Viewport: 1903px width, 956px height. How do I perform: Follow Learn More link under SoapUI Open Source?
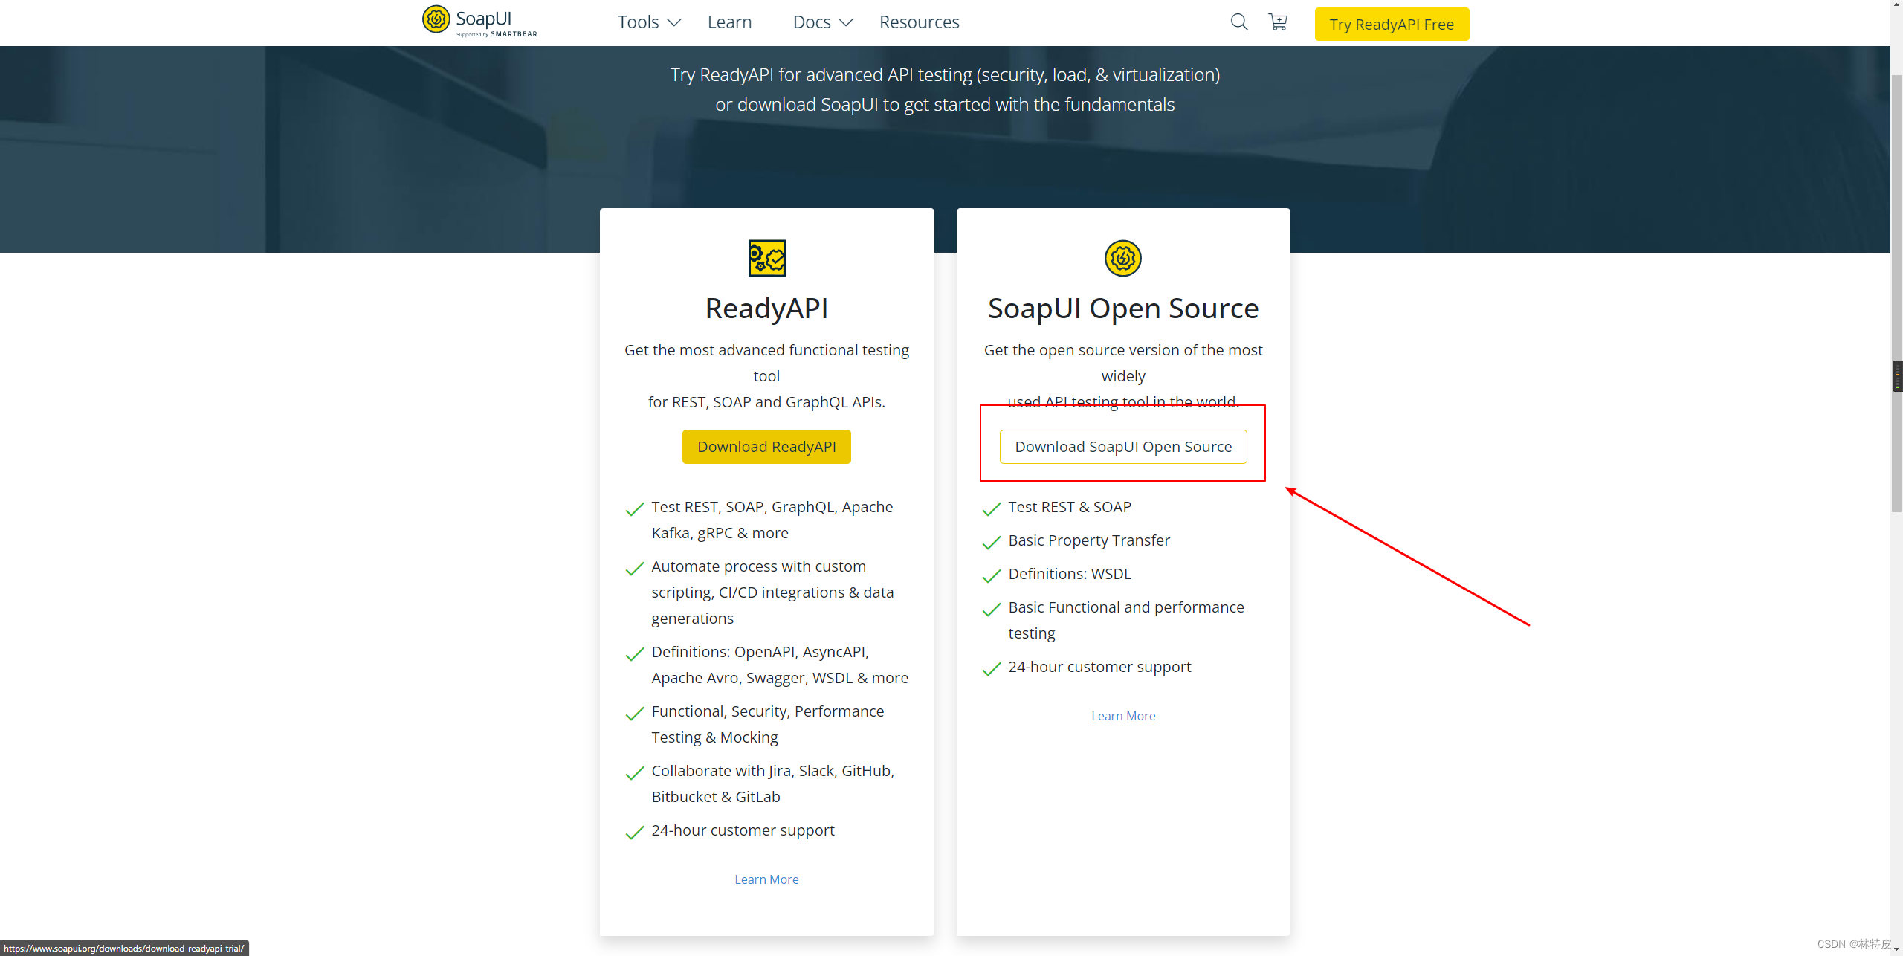(x=1123, y=716)
